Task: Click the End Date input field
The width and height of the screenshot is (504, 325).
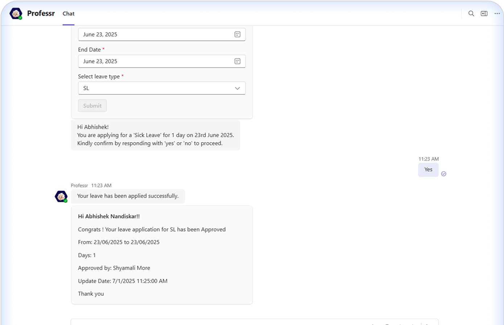Action: (x=156, y=61)
